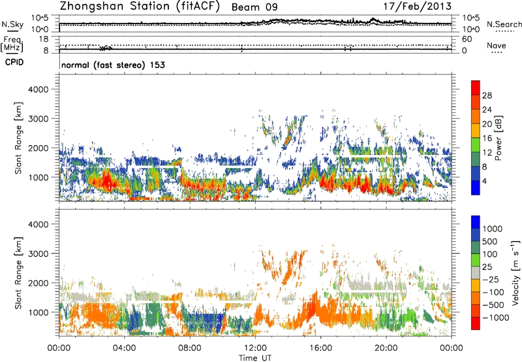Click the "Velocity [m s-1]" colorbar title
522x362 pixels.
515,272
